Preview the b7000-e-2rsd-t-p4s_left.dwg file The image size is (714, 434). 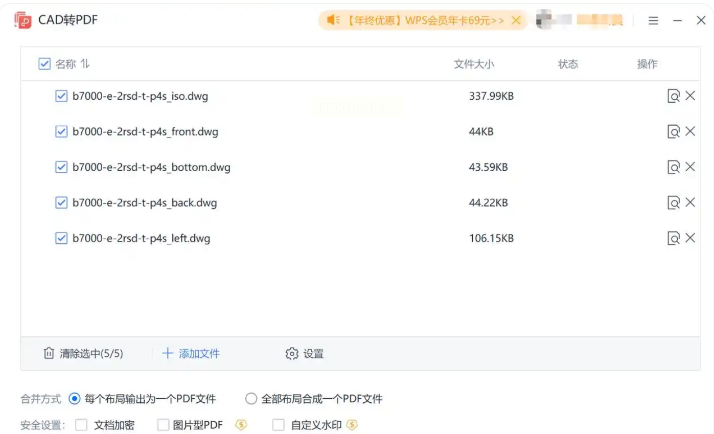[674, 238]
